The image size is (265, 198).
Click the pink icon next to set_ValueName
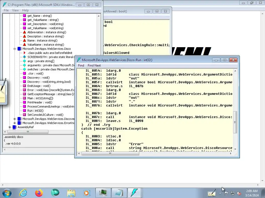coord(25,28)
